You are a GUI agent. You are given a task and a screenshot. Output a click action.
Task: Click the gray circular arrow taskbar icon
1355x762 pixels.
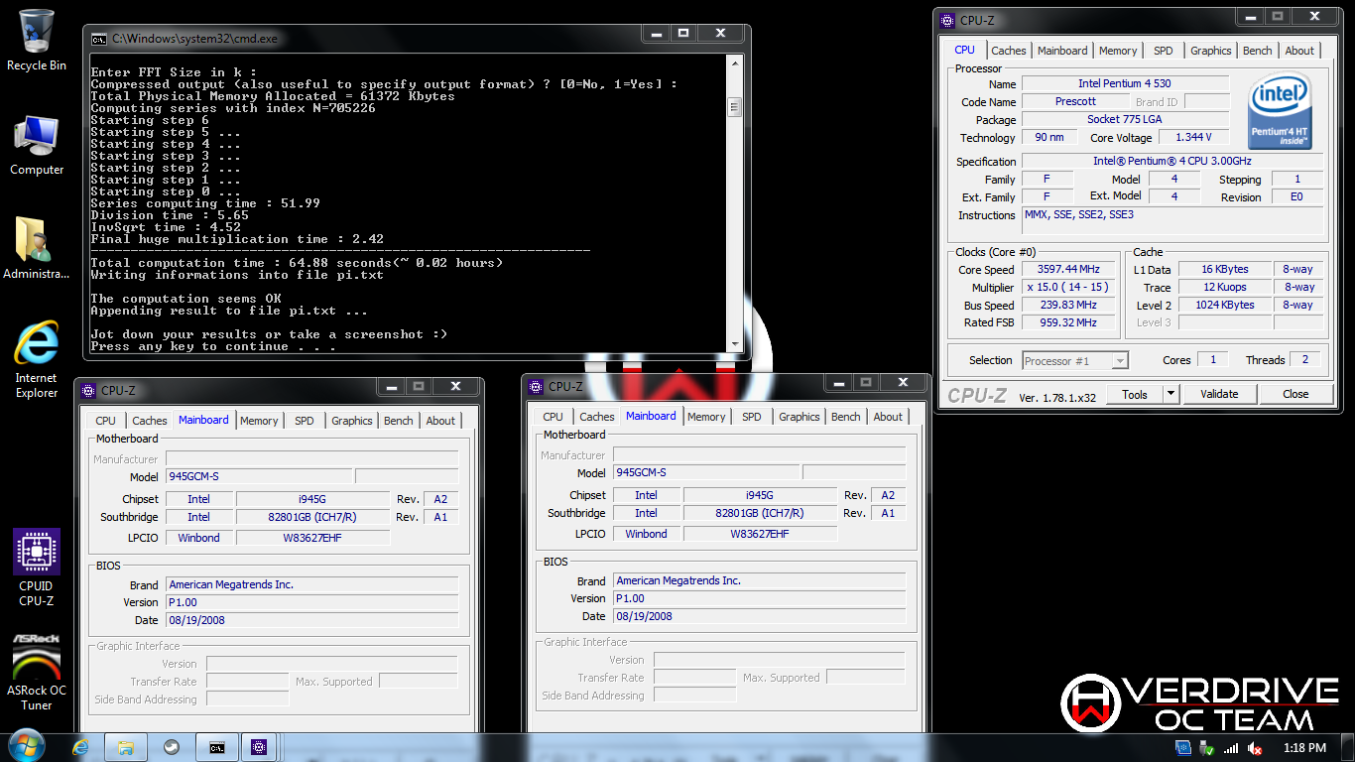[171, 747]
